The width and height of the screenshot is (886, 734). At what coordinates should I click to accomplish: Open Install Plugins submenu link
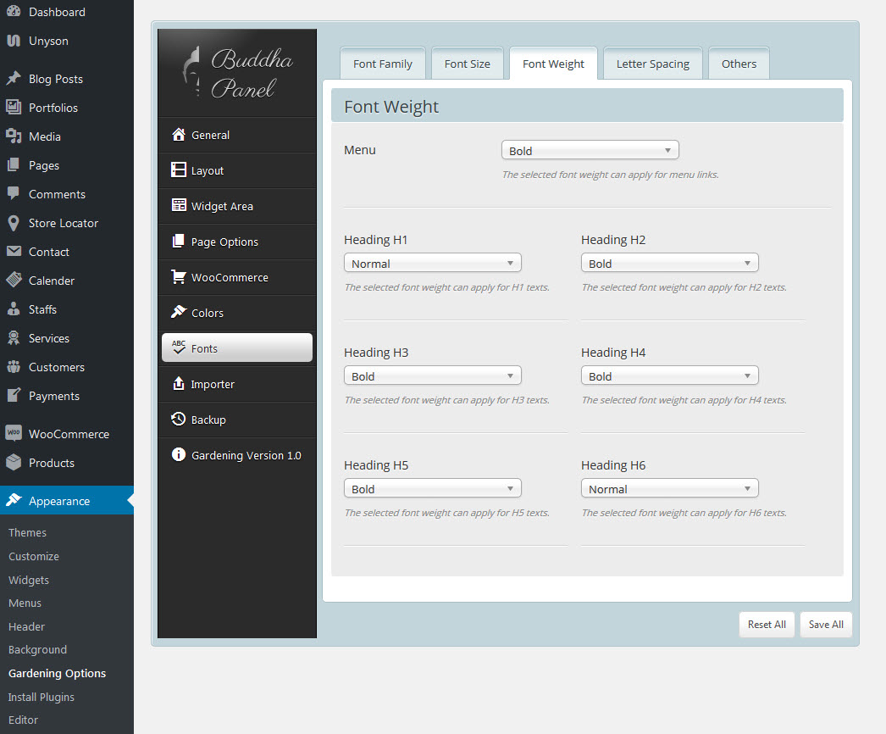(42, 698)
